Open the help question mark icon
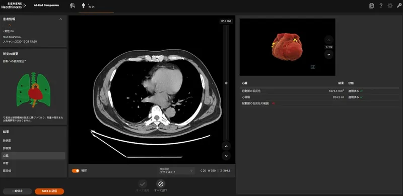 (381, 6)
